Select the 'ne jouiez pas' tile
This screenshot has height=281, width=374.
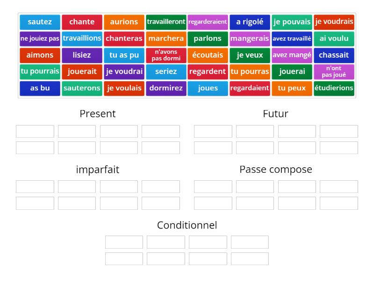pos(40,38)
